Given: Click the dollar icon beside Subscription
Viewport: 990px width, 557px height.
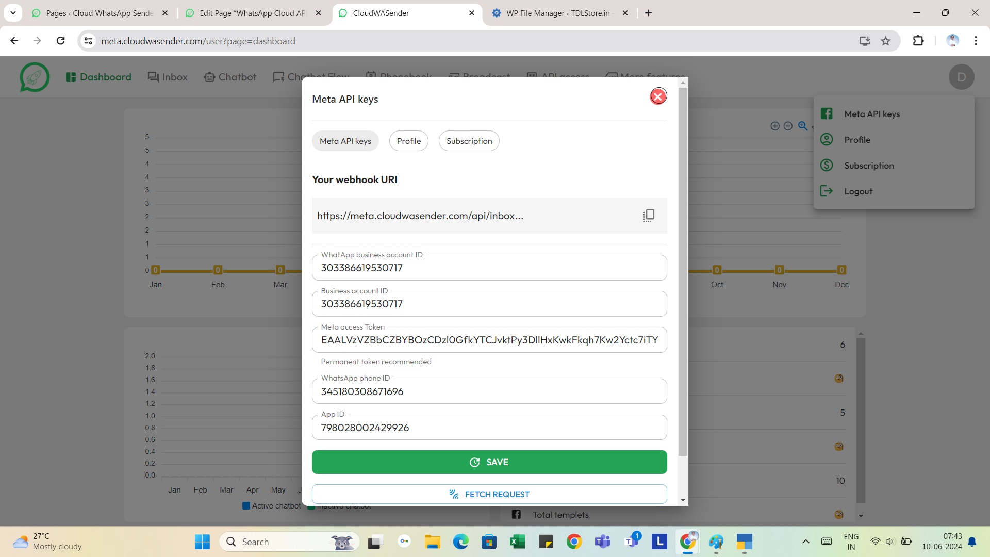Looking at the screenshot, I should (x=827, y=165).
